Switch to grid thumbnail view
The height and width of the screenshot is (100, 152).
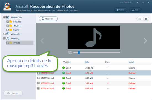[140, 19]
